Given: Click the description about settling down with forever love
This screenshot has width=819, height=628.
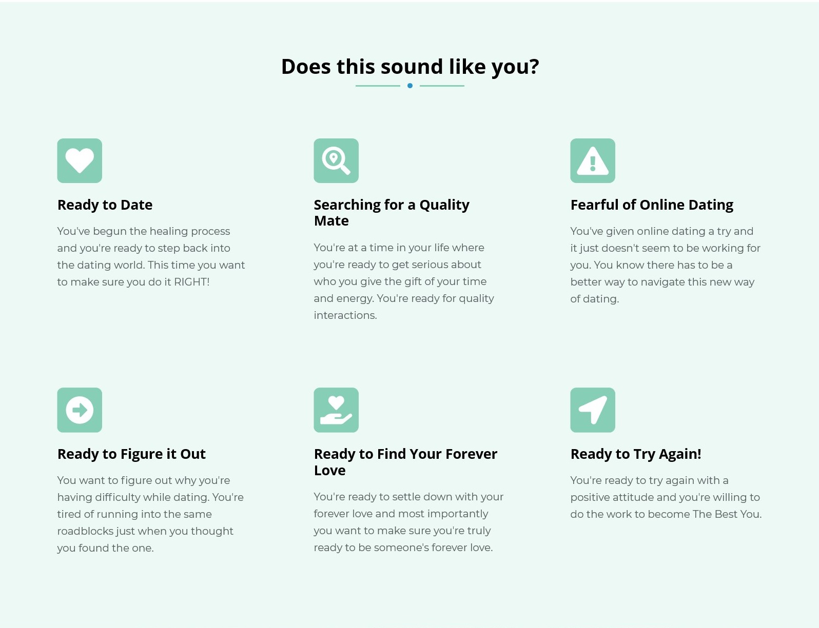Looking at the screenshot, I should point(408,522).
